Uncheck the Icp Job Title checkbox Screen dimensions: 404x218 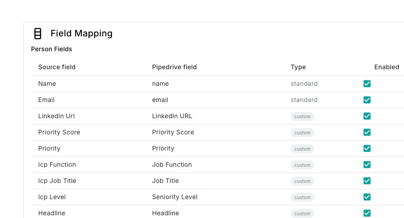tap(367, 181)
